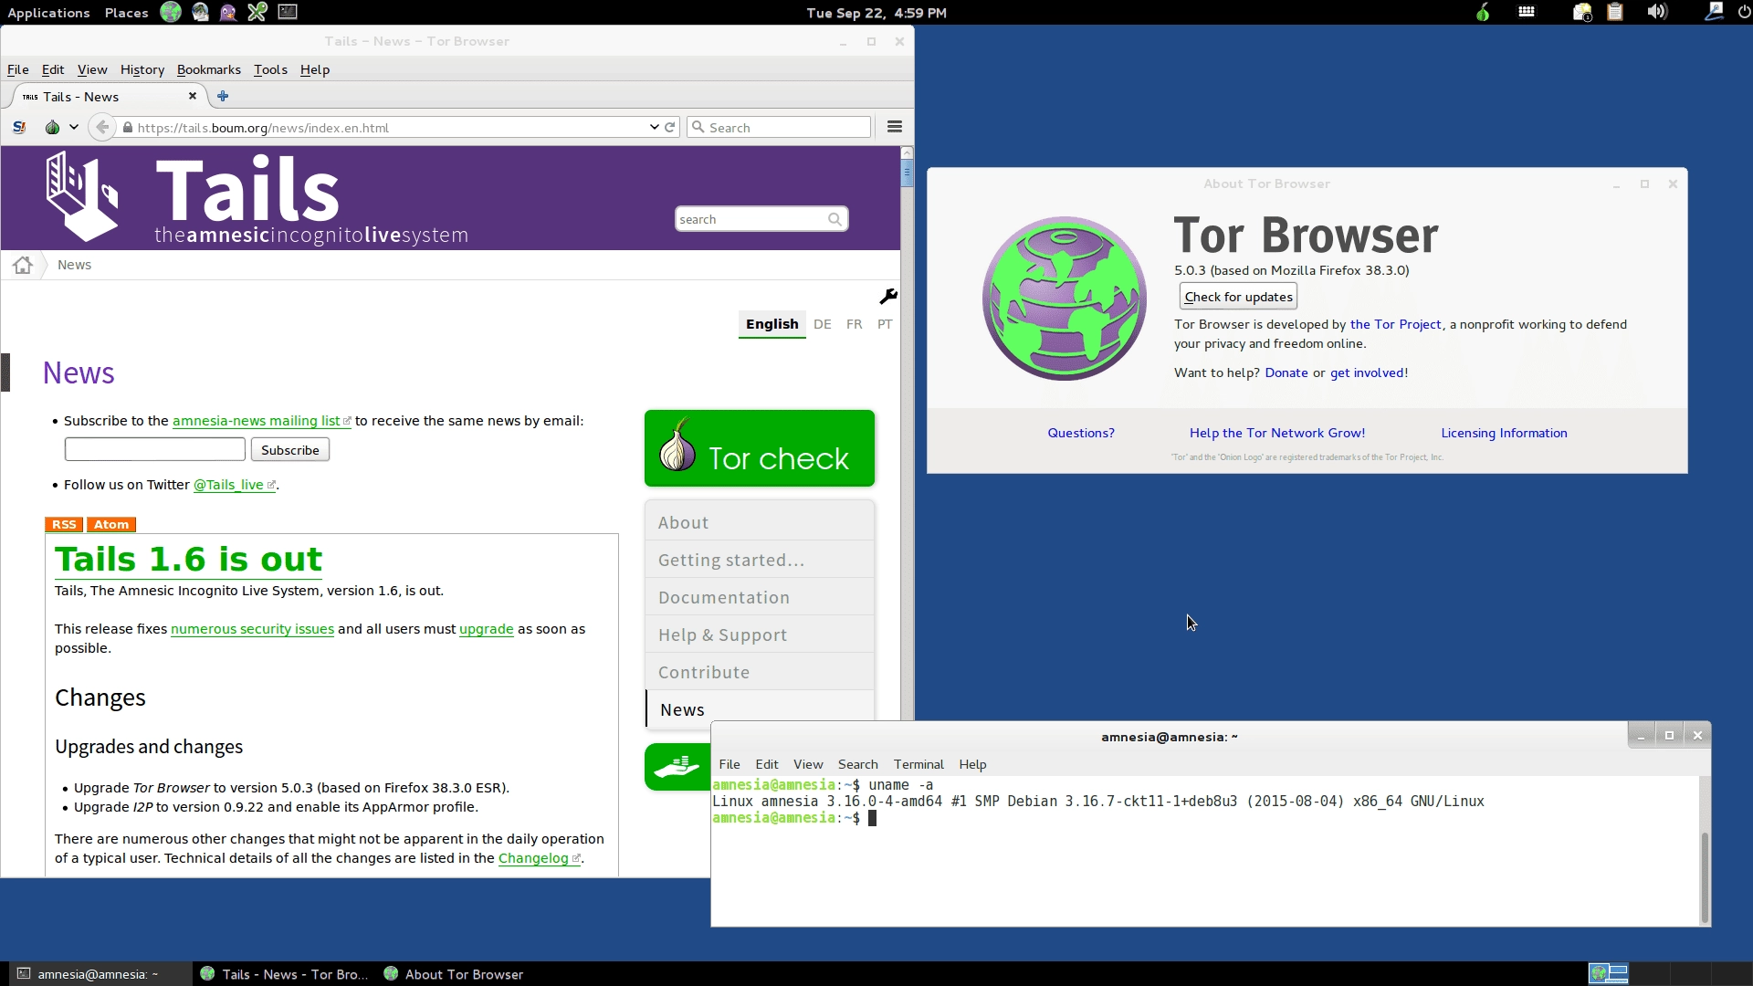Open the network connection tray icon
This screenshot has height=986, width=1753.
(x=1714, y=12)
